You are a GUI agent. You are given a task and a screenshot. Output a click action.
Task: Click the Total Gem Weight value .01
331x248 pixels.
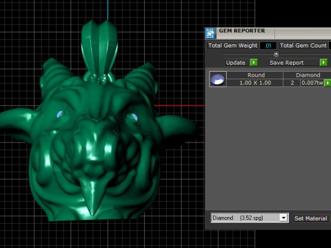pyautogui.click(x=268, y=45)
